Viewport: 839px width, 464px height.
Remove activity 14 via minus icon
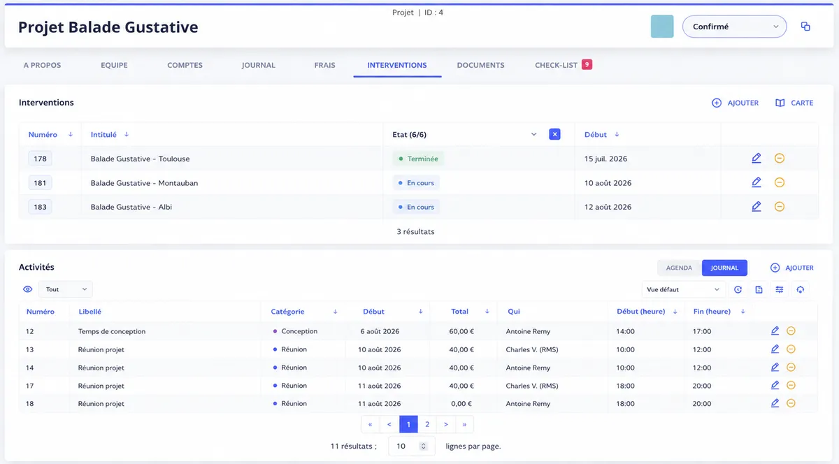coord(791,368)
